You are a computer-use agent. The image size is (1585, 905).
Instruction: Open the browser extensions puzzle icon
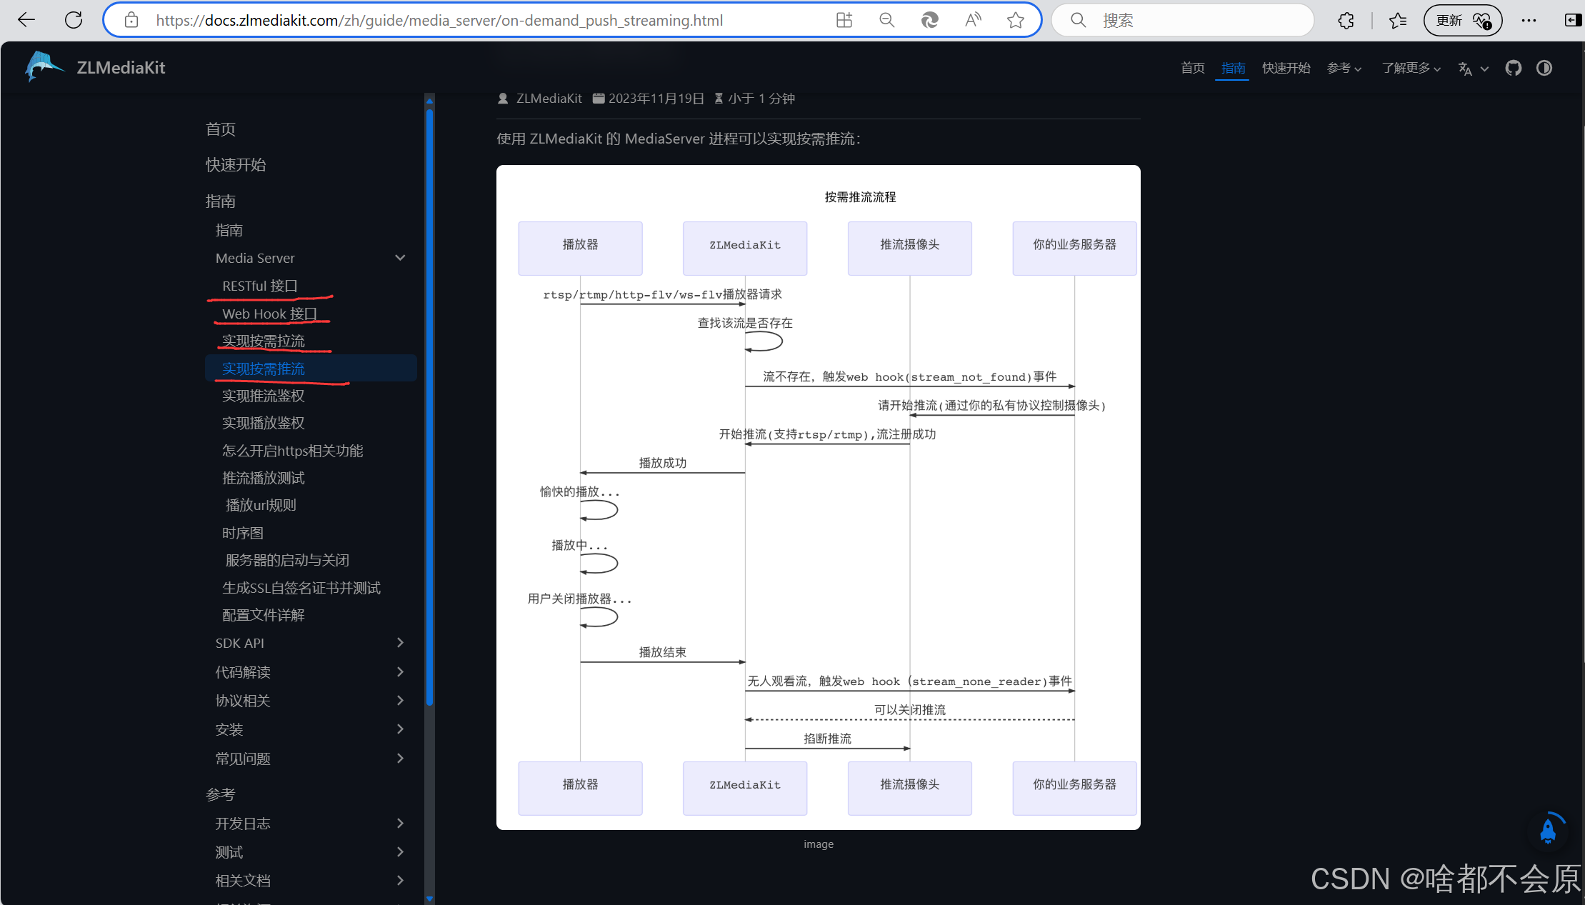tap(1347, 19)
